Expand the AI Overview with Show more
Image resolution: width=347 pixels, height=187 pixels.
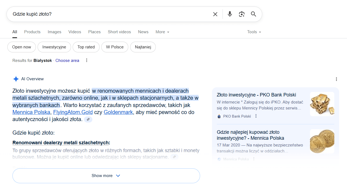pyautogui.click(x=106, y=176)
